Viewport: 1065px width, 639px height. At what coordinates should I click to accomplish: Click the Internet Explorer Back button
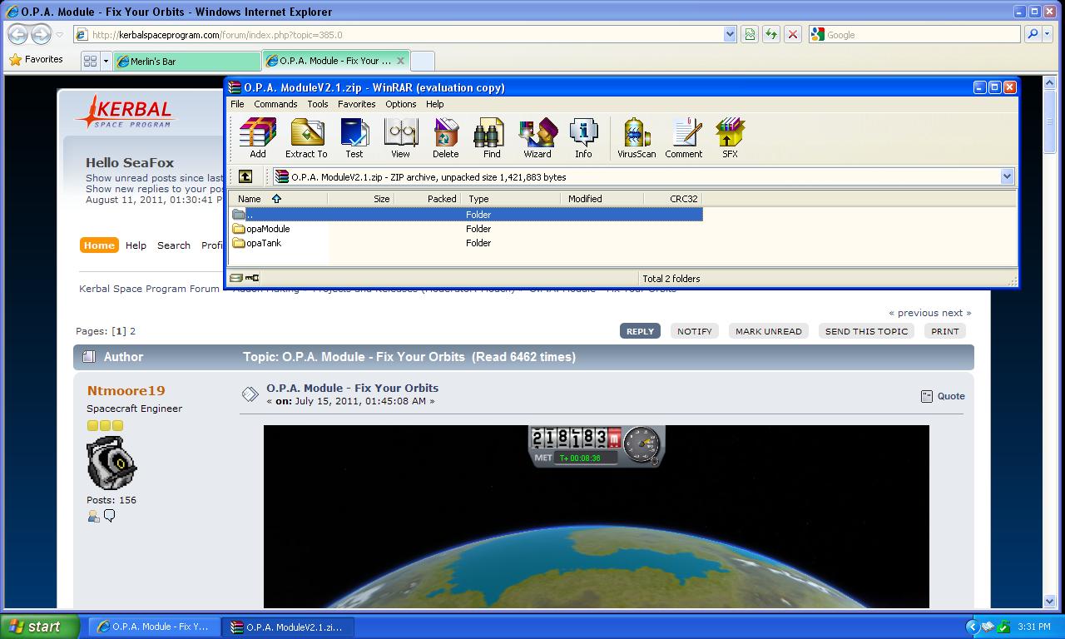pos(18,35)
